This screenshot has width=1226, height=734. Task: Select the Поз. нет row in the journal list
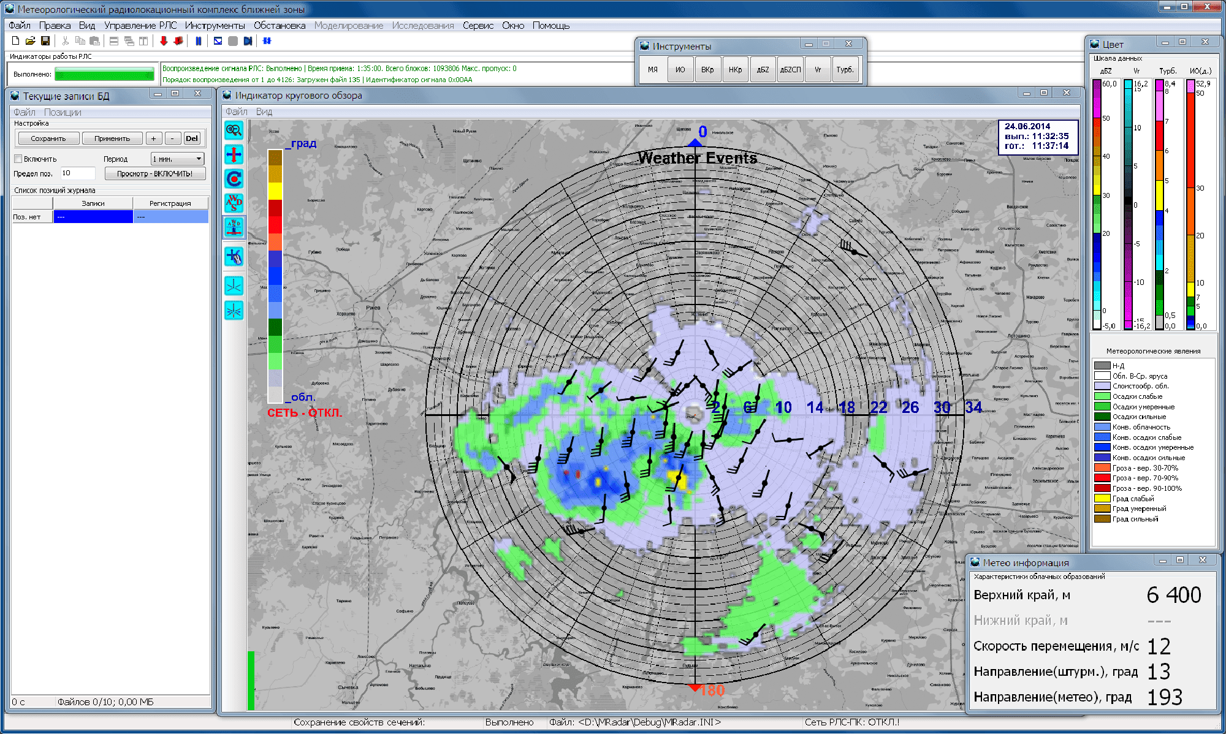click(x=110, y=217)
